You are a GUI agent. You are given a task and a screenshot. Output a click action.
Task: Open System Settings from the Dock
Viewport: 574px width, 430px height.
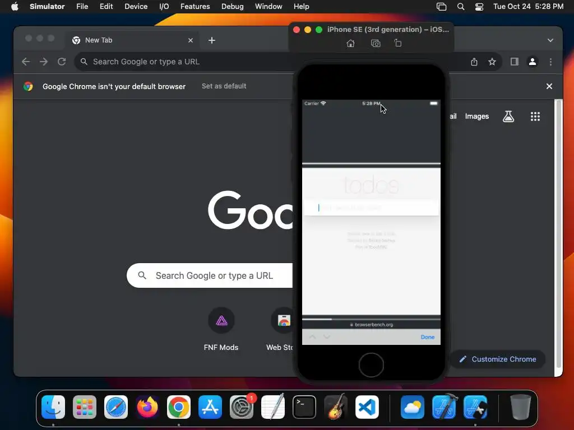coord(242,407)
